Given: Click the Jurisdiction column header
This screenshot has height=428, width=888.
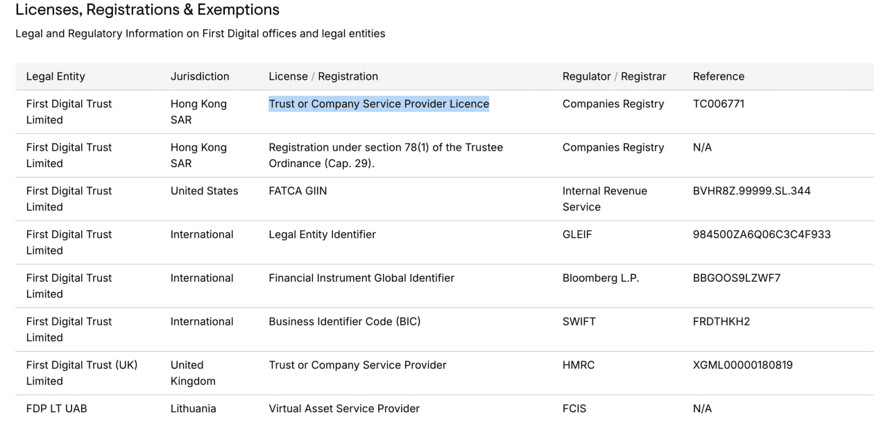Looking at the screenshot, I should click(200, 76).
